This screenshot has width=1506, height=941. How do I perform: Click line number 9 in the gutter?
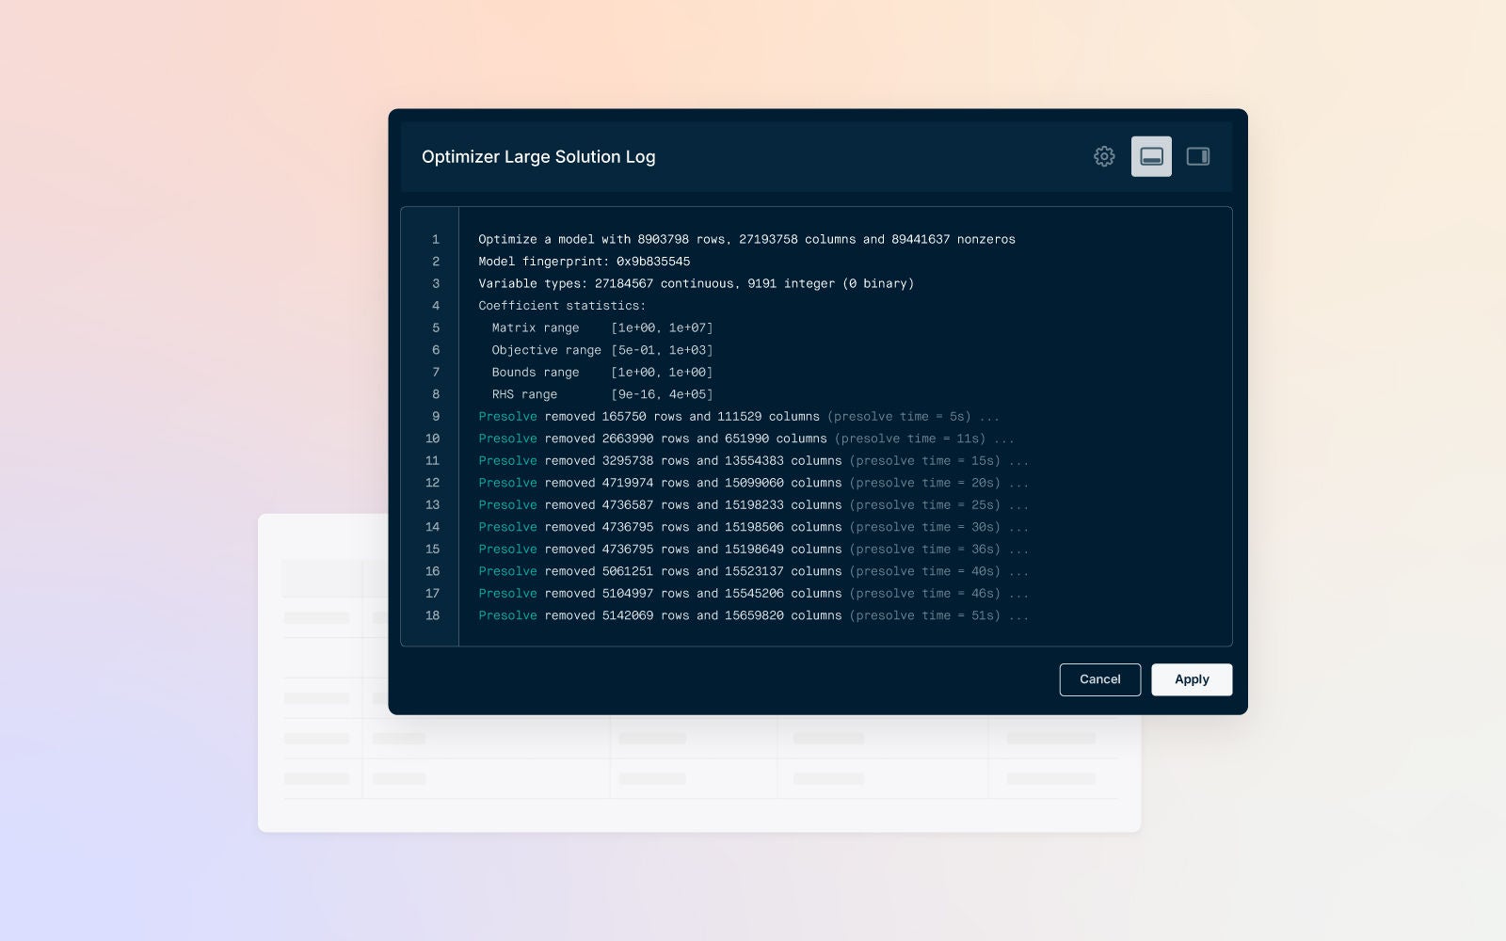(x=435, y=416)
